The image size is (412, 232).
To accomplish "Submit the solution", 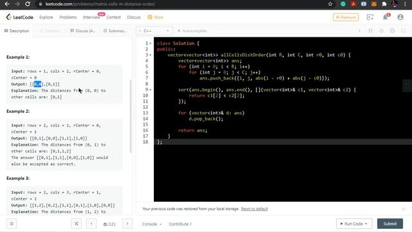I will click(390, 224).
